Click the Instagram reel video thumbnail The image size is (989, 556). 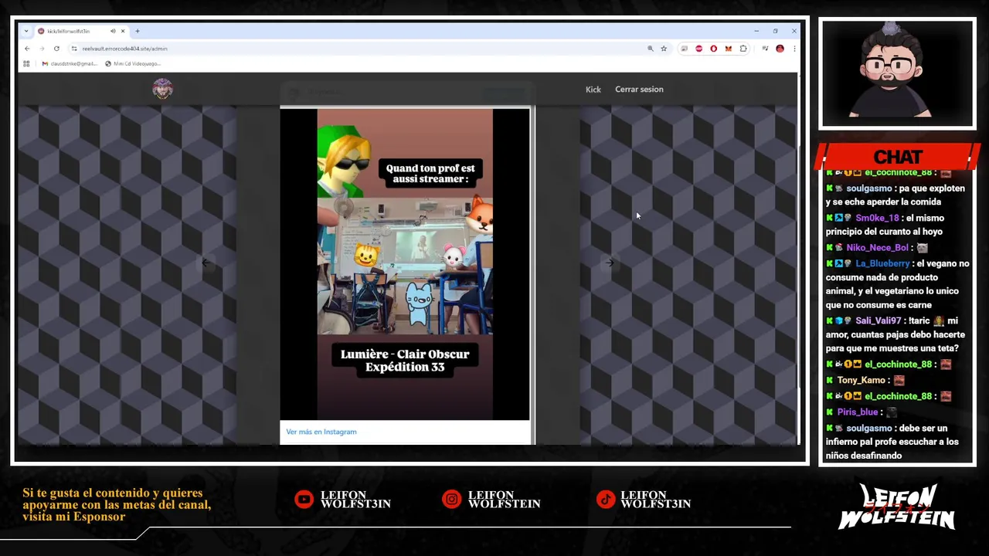(x=405, y=264)
